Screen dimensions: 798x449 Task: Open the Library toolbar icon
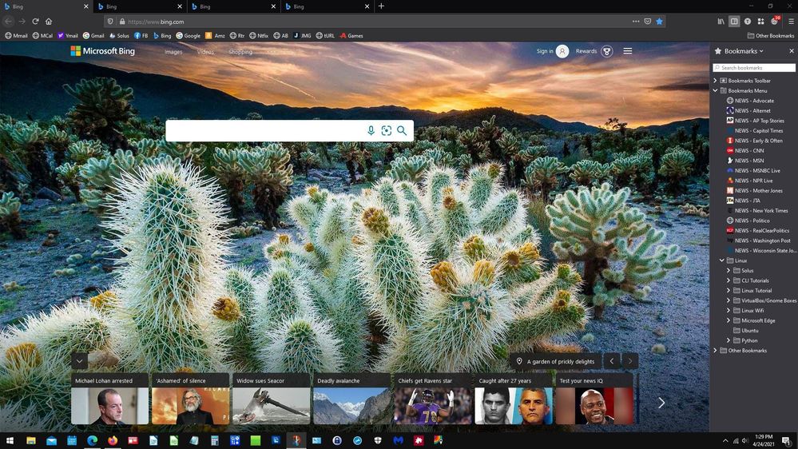tap(721, 22)
